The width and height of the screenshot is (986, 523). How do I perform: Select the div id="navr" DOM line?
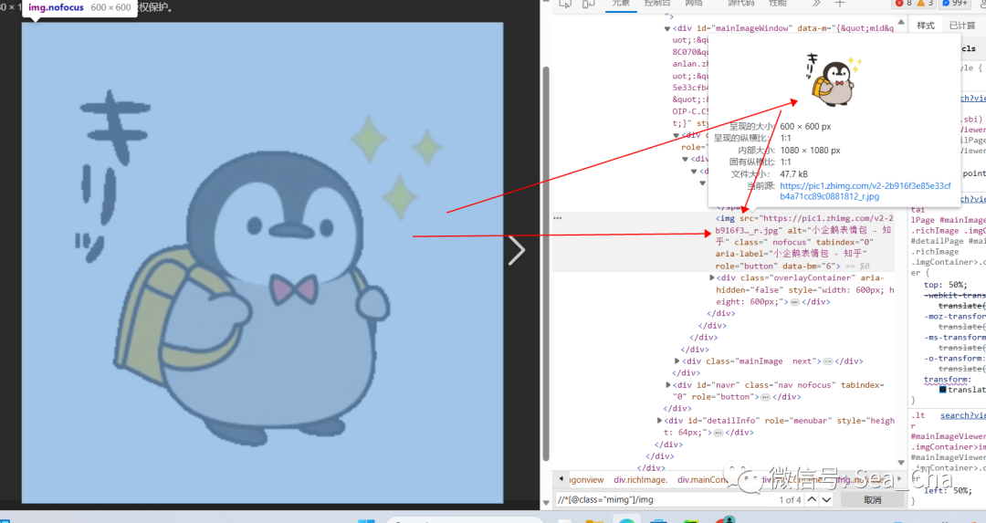tap(779, 391)
